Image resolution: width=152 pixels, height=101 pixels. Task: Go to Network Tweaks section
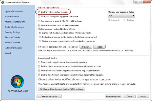pos(13,37)
